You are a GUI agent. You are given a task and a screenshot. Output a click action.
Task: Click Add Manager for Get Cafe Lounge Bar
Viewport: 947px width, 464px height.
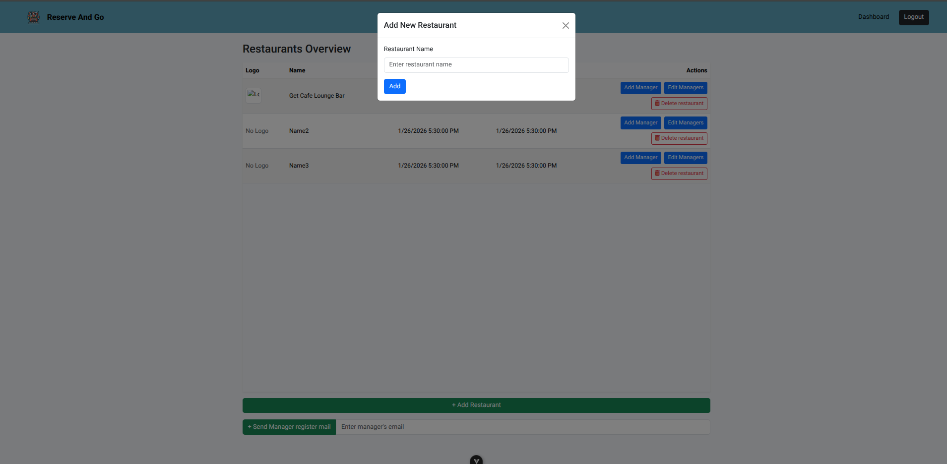640,88
